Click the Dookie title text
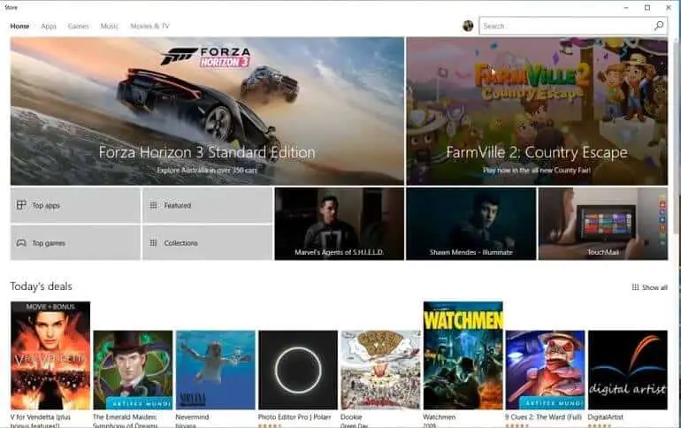Image resolution: width=681 pixels, height=428 pixels. 351,417
